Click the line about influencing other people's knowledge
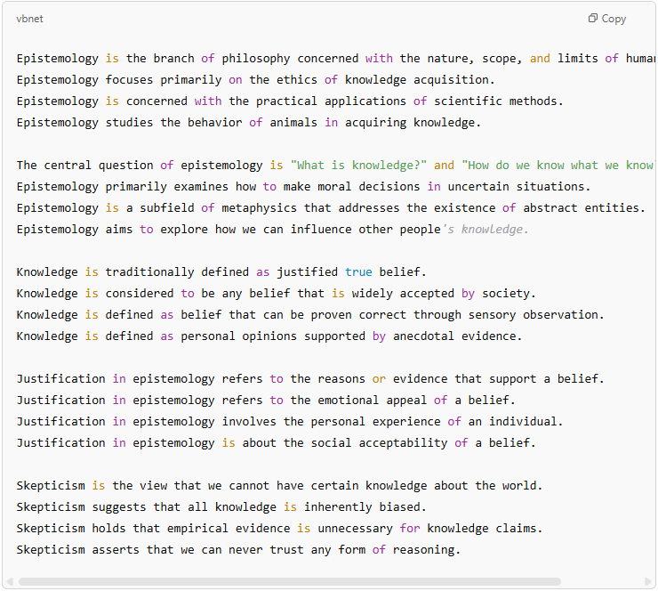This screenshot has height=591, width=658. pyautogui.click(x=272, y=230)
